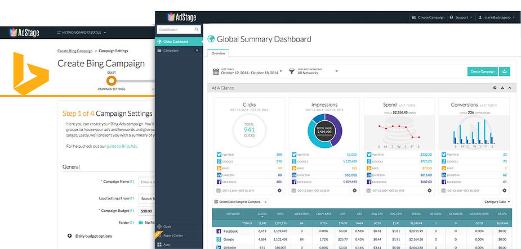Click the magnifier icon in Global Search
Image resolution: width=521 pixels, height=249 pixels.
197,29
